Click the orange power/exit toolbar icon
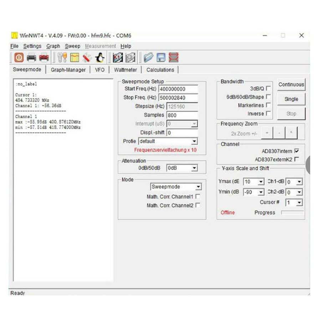 (x=19, y=57)
